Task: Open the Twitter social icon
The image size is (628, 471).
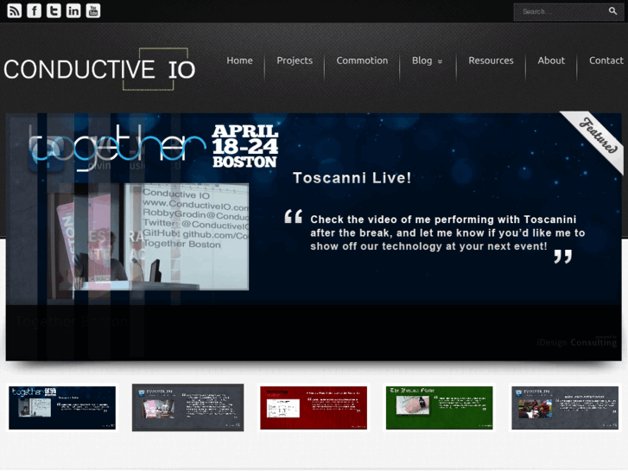Action: click(54, 11)
